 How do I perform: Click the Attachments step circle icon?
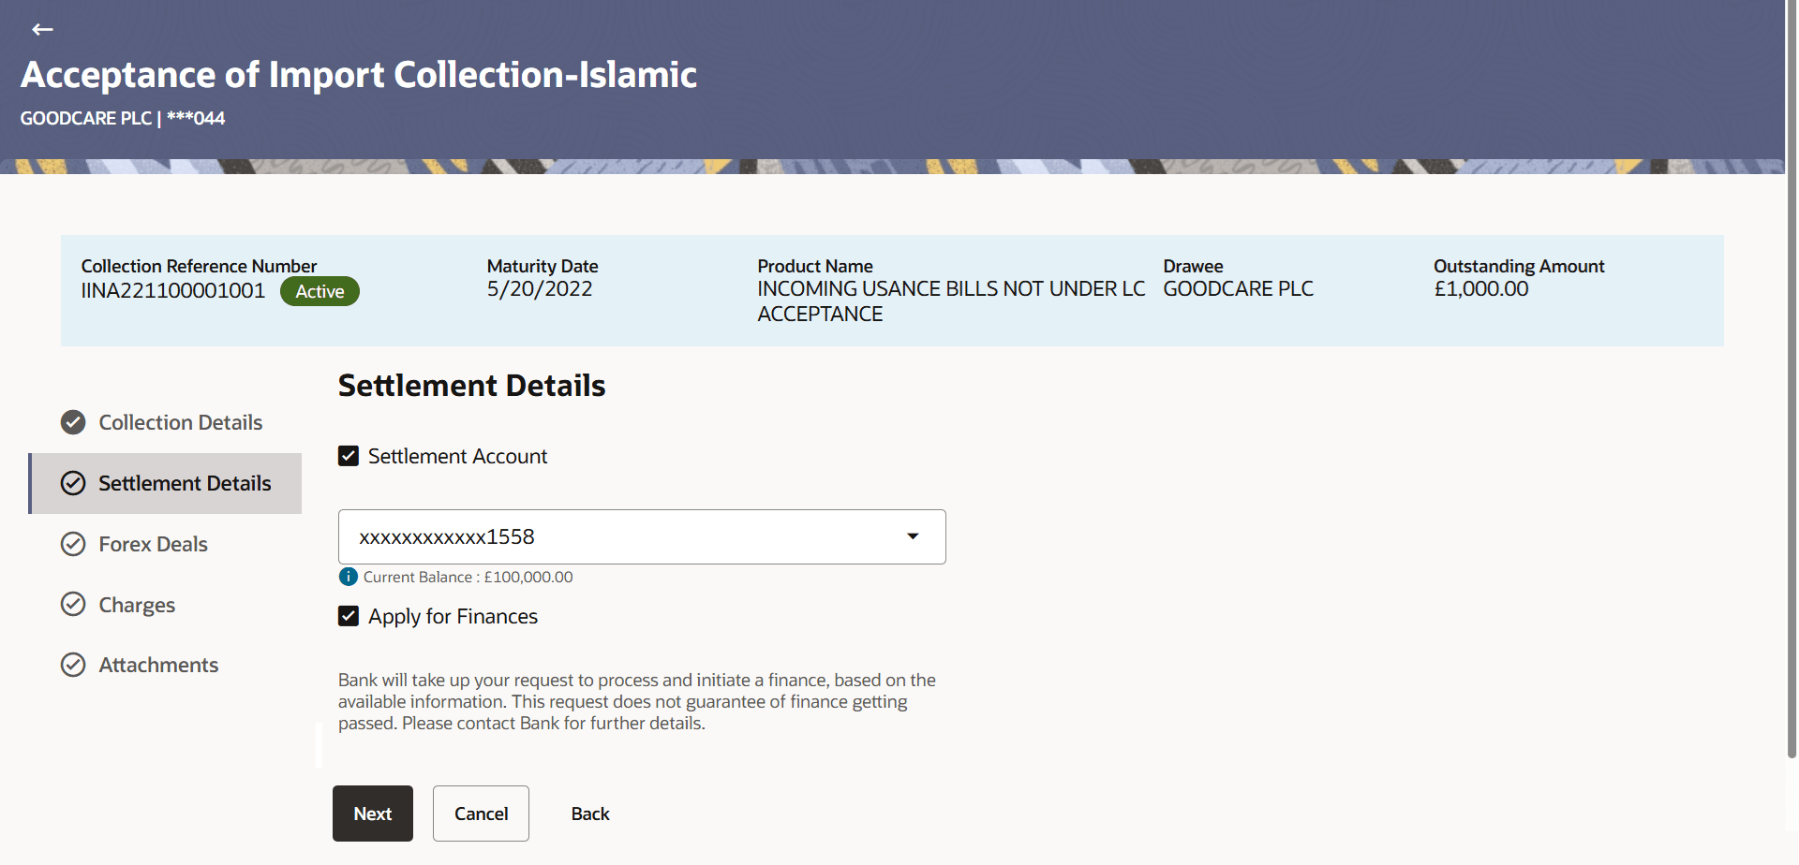coord(73,665)
